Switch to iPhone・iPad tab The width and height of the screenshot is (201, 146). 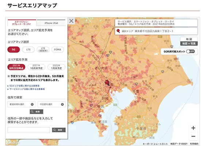click(51, 23)
